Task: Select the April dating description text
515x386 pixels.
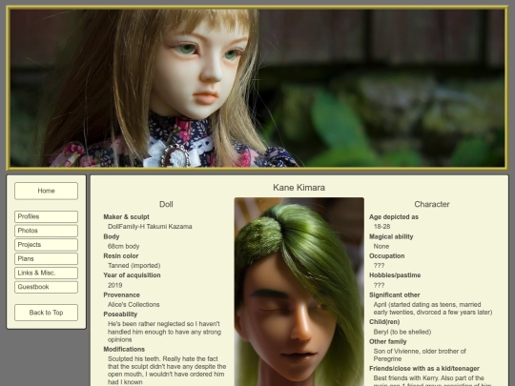Action: point(433,309)
